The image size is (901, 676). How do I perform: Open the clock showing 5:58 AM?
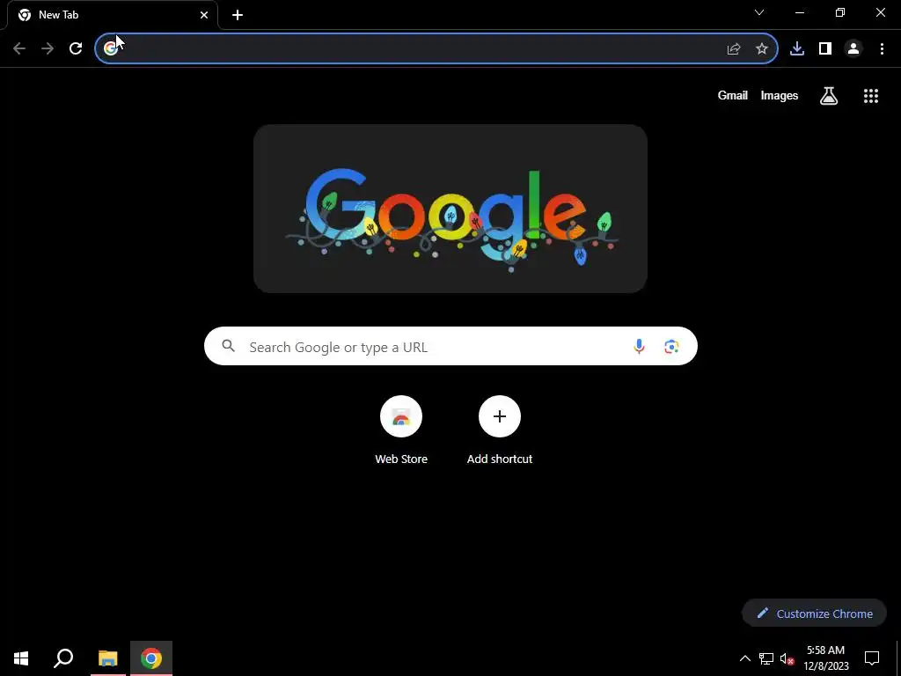tap(825, 658)
